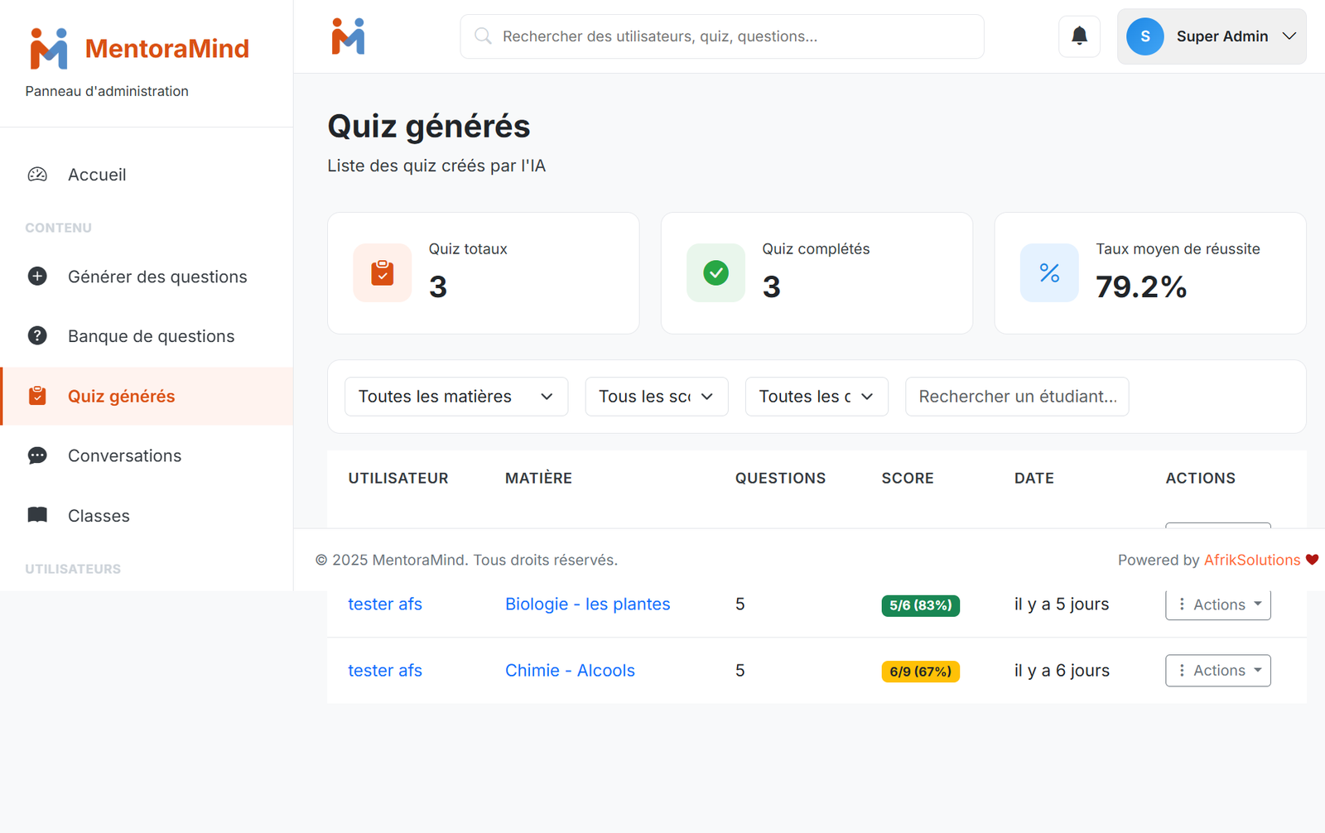1325x833 pixels.
Task: Click the search magnifier icon
Action: 482,36
